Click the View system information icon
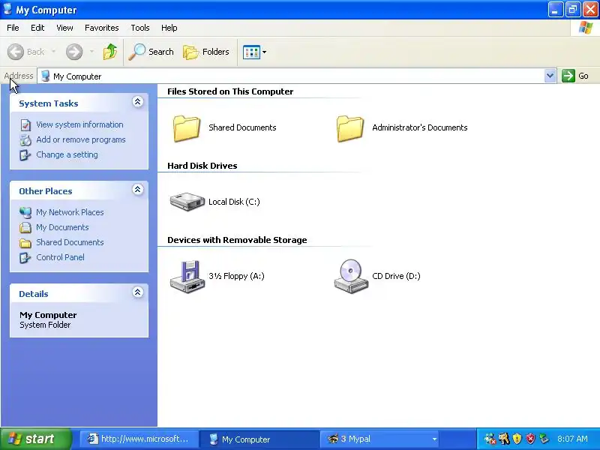 click(x=25, y=124)
